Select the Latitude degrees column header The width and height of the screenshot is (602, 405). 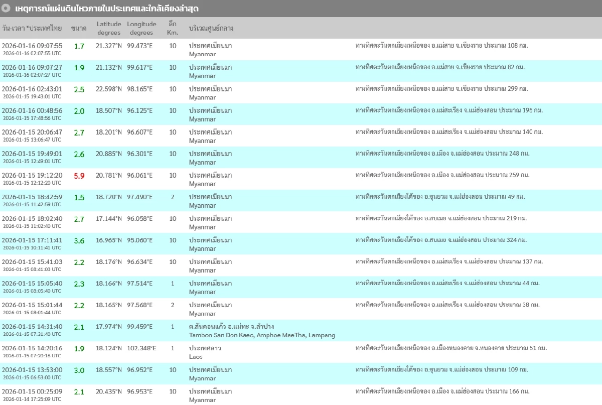pyautogui.click(x=109, y=28)
